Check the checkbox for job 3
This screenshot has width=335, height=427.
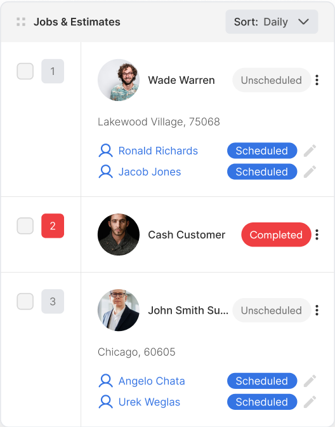click(25, 301)
